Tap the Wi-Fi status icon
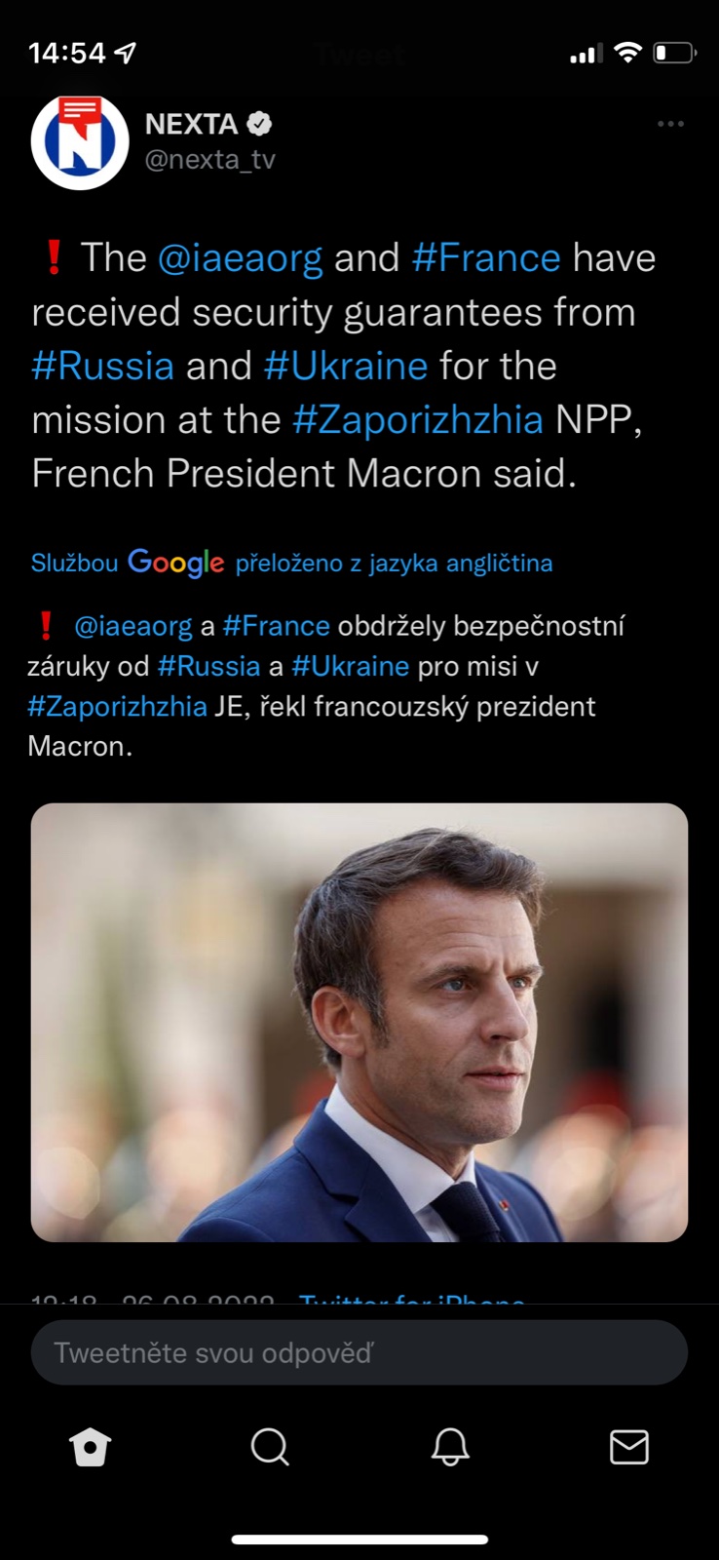 [628, 53]
